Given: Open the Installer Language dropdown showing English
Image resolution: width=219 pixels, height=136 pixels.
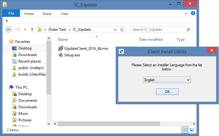Looking at the screenshot, I should click(167, 80).
